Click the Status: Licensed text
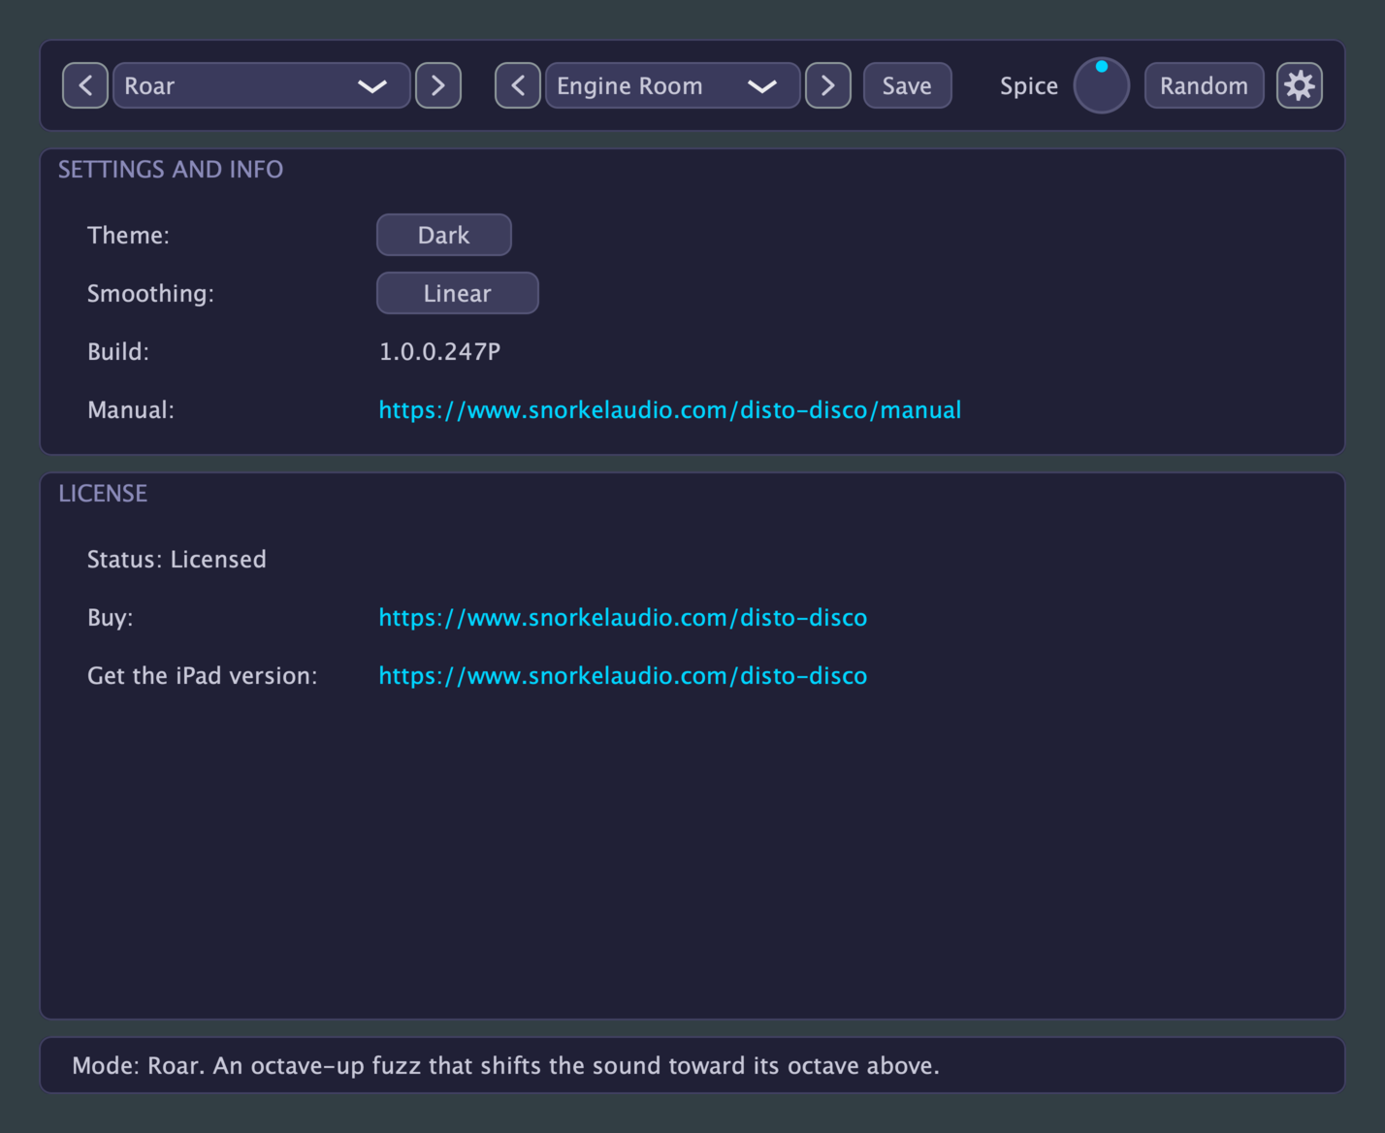Image resolution: width=1385 pixels, height=1133 pixels. coord(177,560)
